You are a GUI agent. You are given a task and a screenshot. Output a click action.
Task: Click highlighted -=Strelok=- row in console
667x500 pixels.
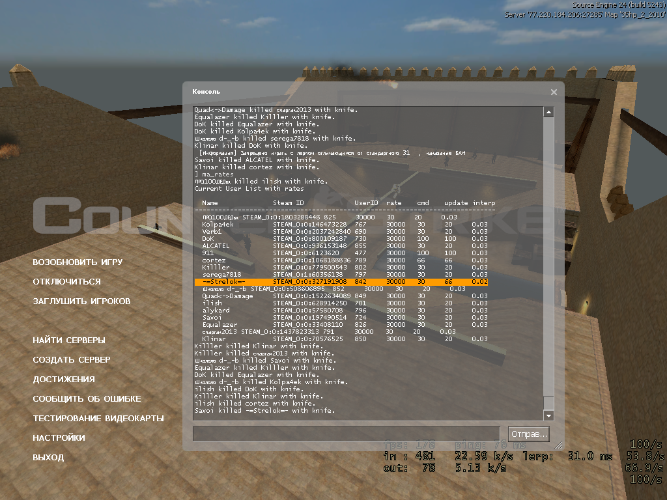tap(341, 282)
